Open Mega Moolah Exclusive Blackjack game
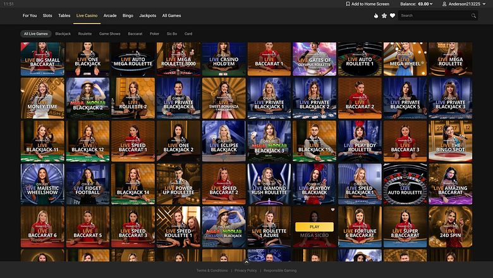 (224, 227)
